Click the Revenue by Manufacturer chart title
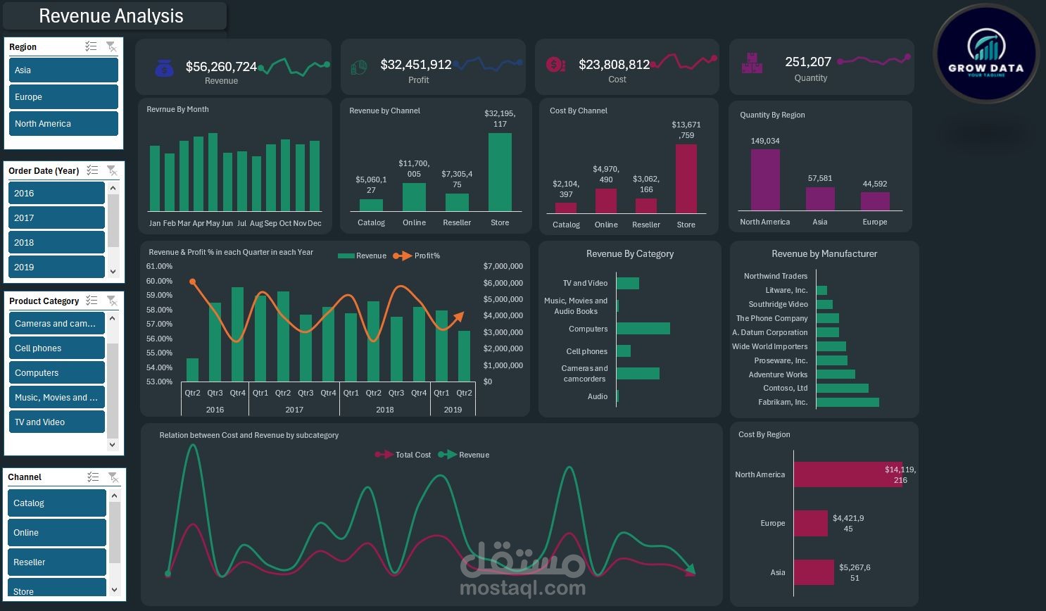Screen dimensions: 1046x611 824,254
